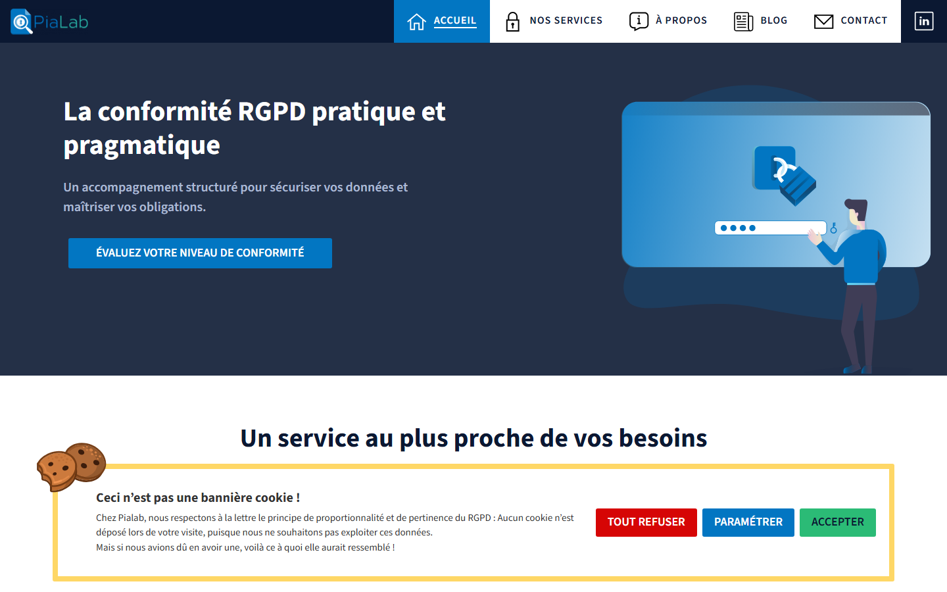The height and width of the screenshot is (592, 947).
Task: Open the À Propos menu item
Action: click(x=668, y=21)
